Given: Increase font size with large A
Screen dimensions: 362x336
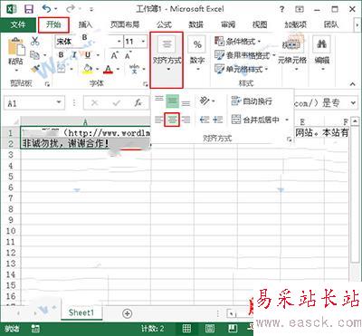Looking at the screenshot, I should [x=114, y=55].
